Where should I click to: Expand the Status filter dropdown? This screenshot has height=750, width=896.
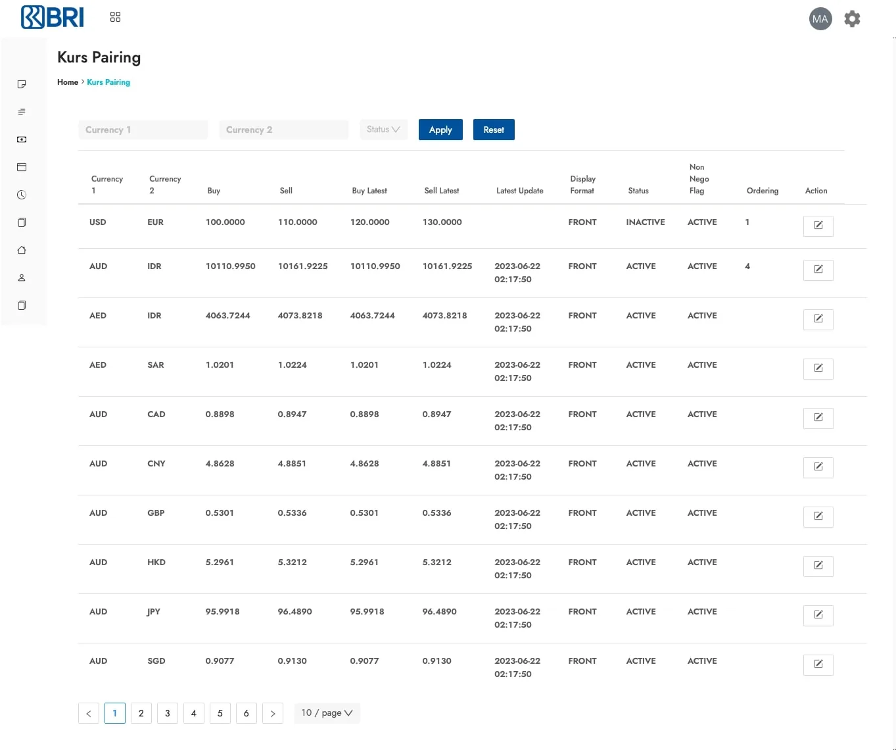pyautogui.click(x=383, y=130)
